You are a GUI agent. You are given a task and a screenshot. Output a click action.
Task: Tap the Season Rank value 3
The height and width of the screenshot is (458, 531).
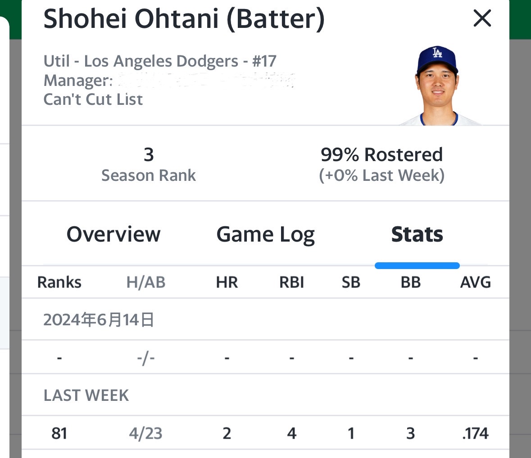(x=149, y=155)
